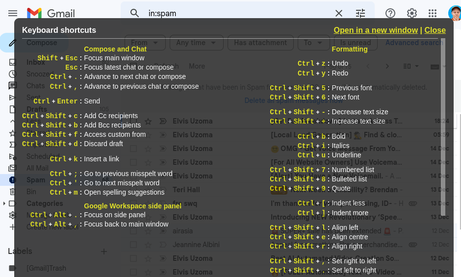Clear the search with the X icon
This screenshot has width=461, height=277.
(339, 13)
